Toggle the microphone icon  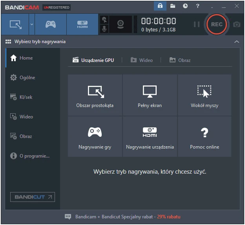pos(104,29)
